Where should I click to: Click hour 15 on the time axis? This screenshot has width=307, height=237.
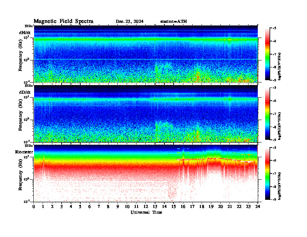174,206
